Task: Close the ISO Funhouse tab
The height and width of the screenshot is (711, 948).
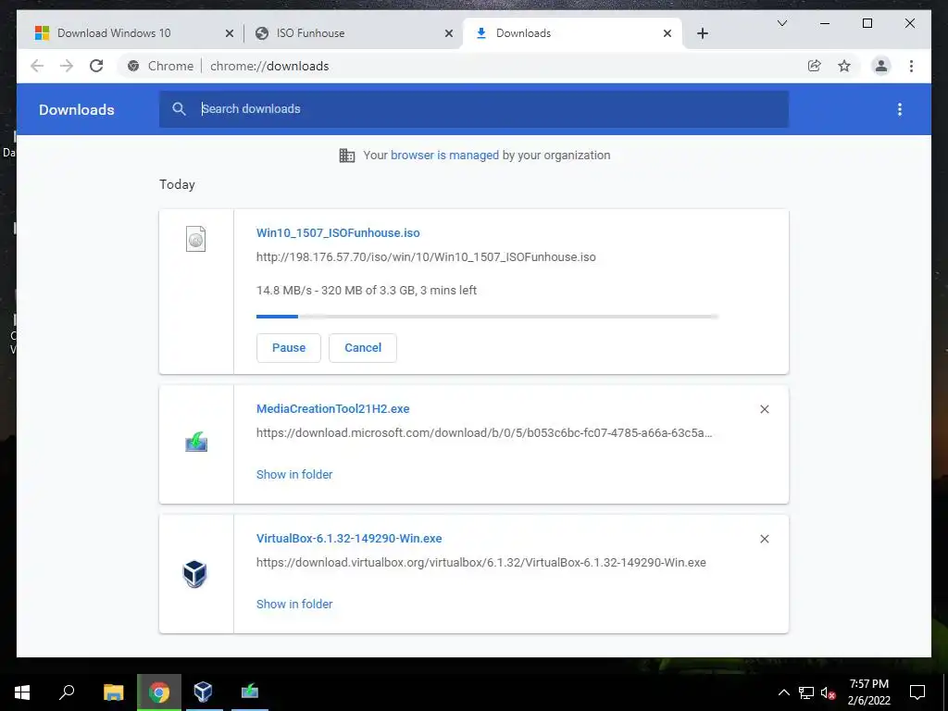Action: pyautogui.click(x=449, y=33)
